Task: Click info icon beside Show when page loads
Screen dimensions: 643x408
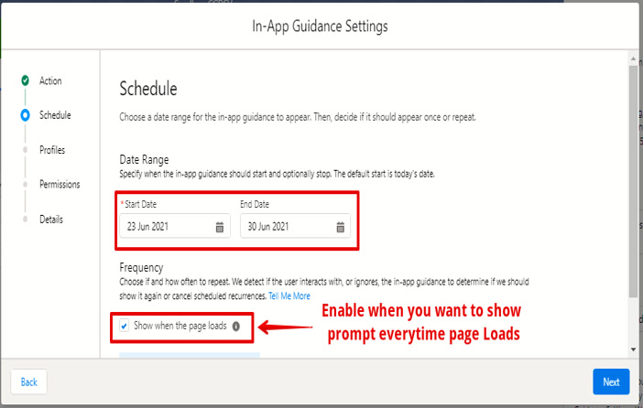Action: click(x=235, y=326)
